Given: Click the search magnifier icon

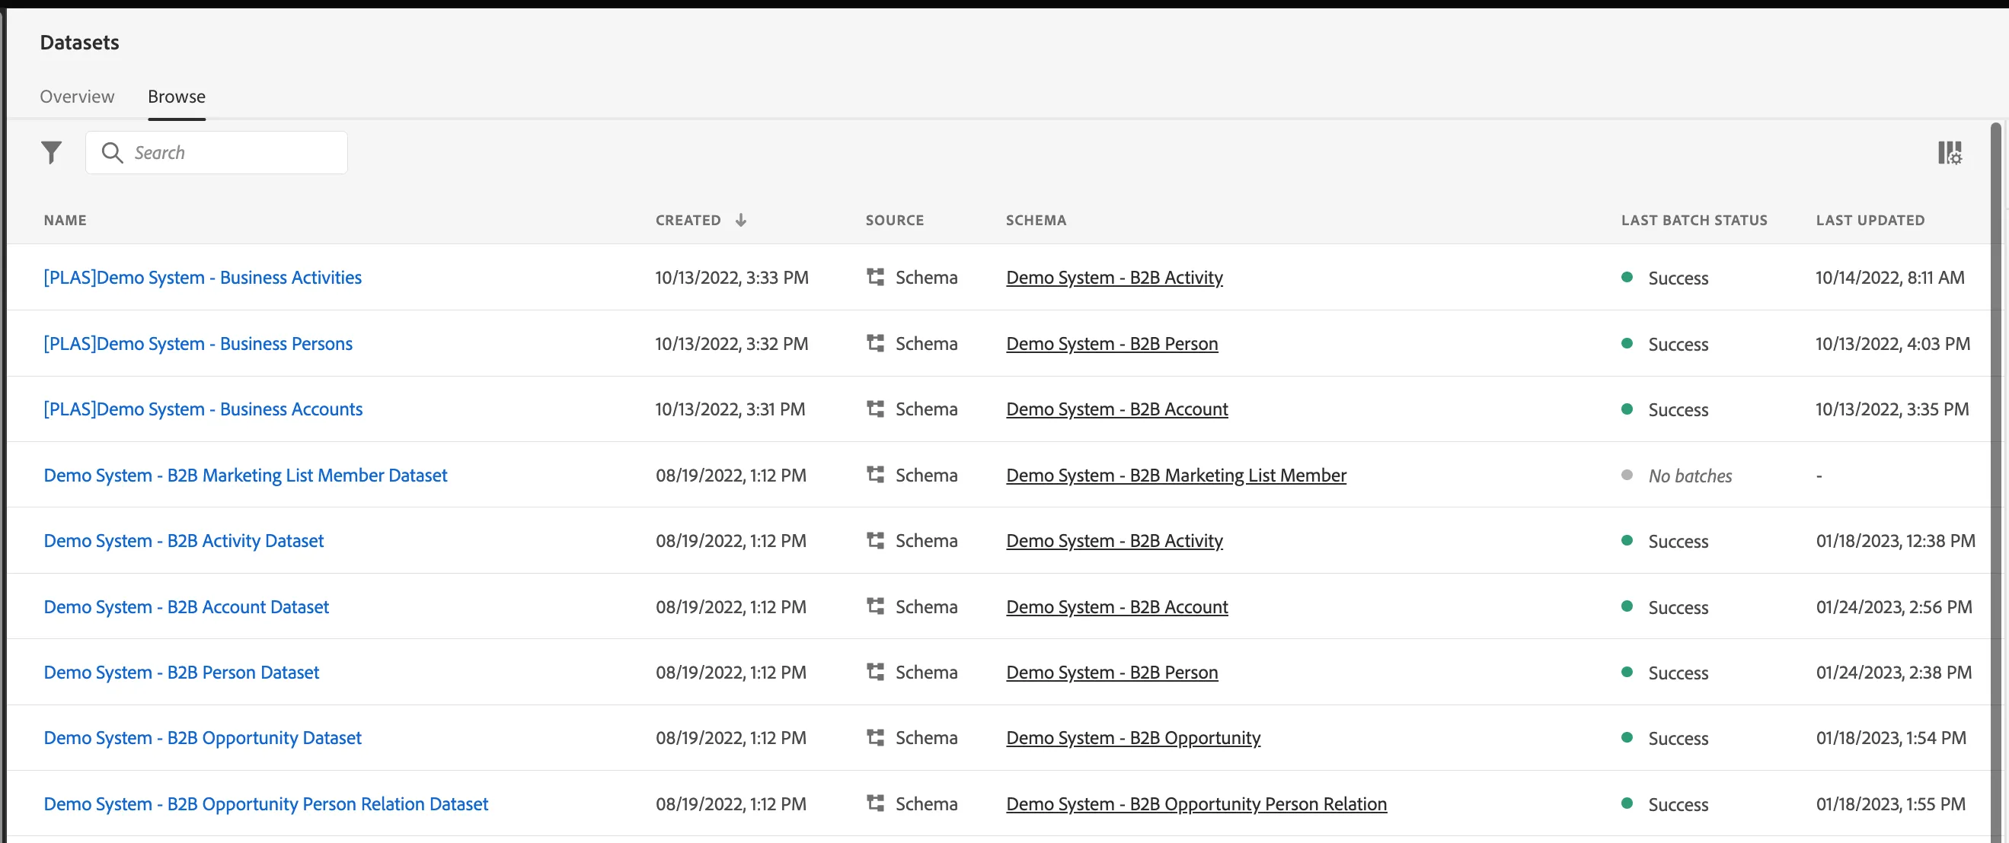Looking at the screenshot, I should pos(112,153).
